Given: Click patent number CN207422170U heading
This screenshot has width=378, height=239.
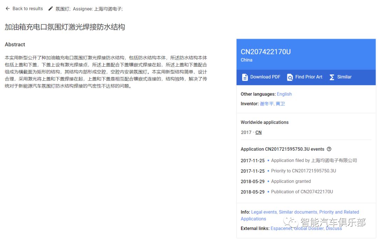Looking at the screenshot, I should coord(266,52).
